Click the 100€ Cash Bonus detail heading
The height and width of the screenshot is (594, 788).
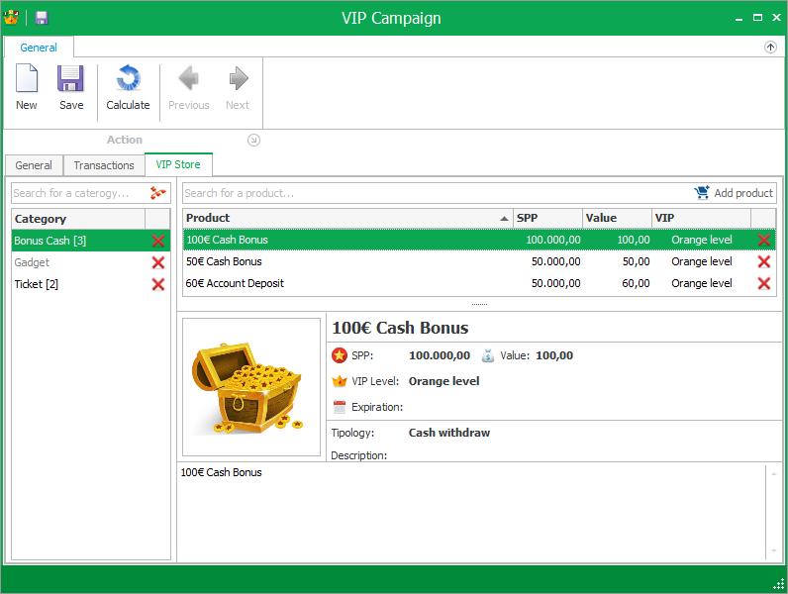pos(400,328)
